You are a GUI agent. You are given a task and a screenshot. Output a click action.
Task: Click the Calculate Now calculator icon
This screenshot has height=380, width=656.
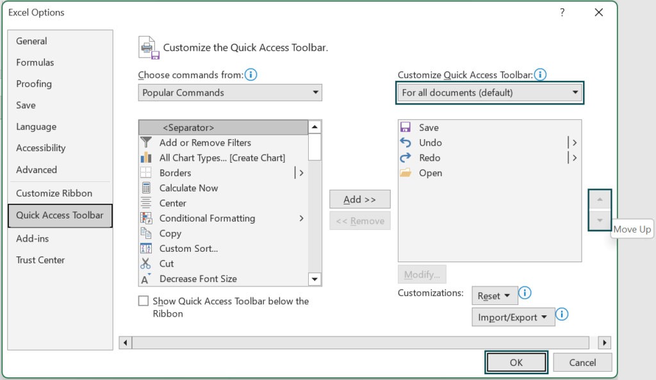click(148, 188)
